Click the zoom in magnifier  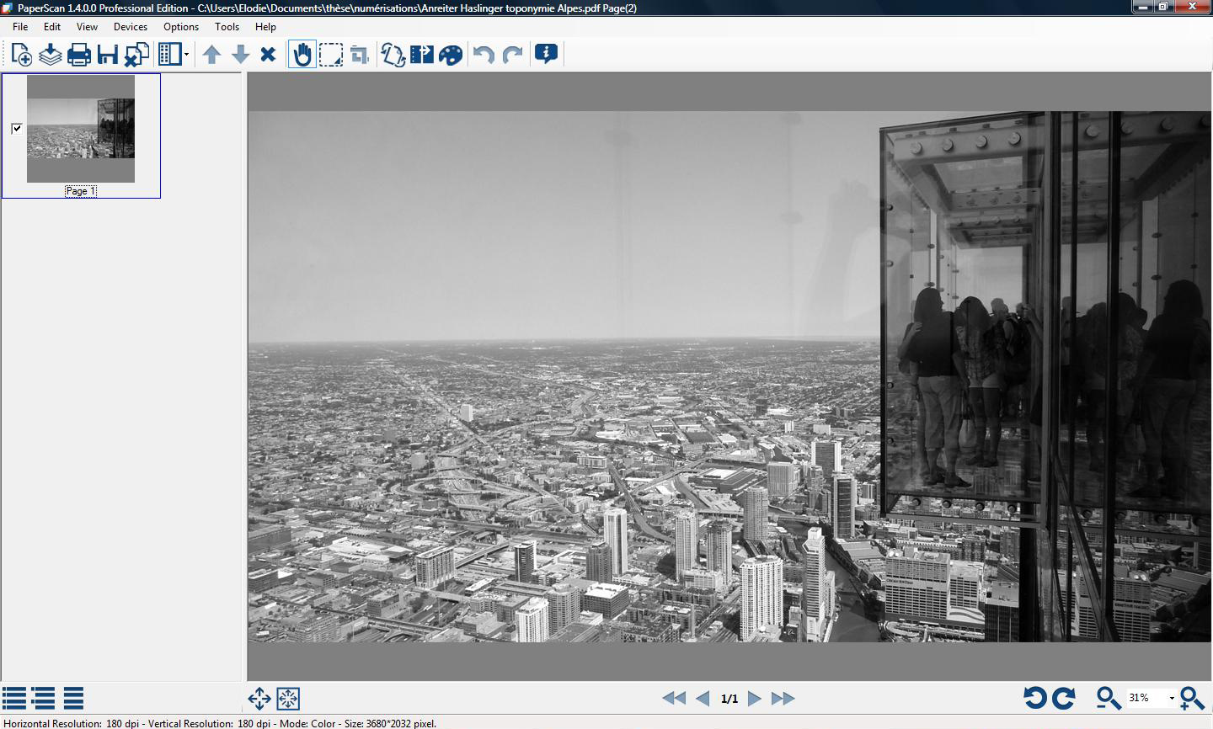[1192, 698]
